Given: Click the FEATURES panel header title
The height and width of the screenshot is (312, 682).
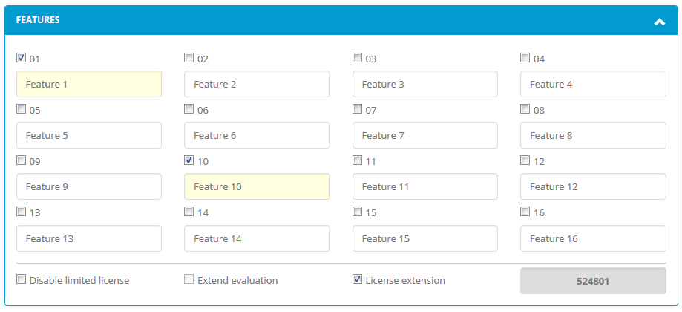Looking at the screenshot, I should (38, 20).
